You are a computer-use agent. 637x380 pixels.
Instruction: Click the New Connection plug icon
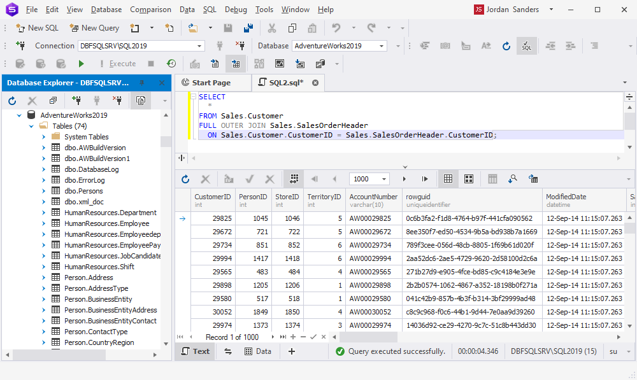pyautogui.click(x=21, y=46)
